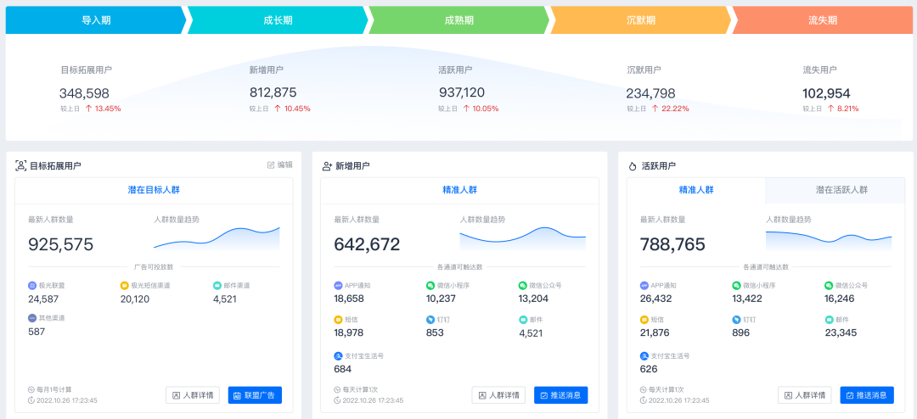Viewport: 917px width, 419px height.
Task: Click 短信 icon in 新增用户 card
Action: point(338,321)
